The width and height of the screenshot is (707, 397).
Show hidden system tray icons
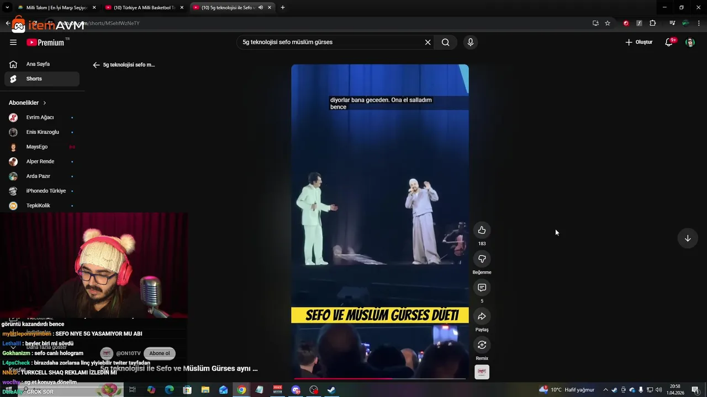[x=605, y=390]
